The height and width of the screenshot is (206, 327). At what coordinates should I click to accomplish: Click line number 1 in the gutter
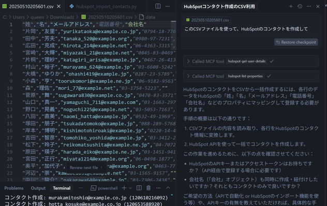point(11,25)
